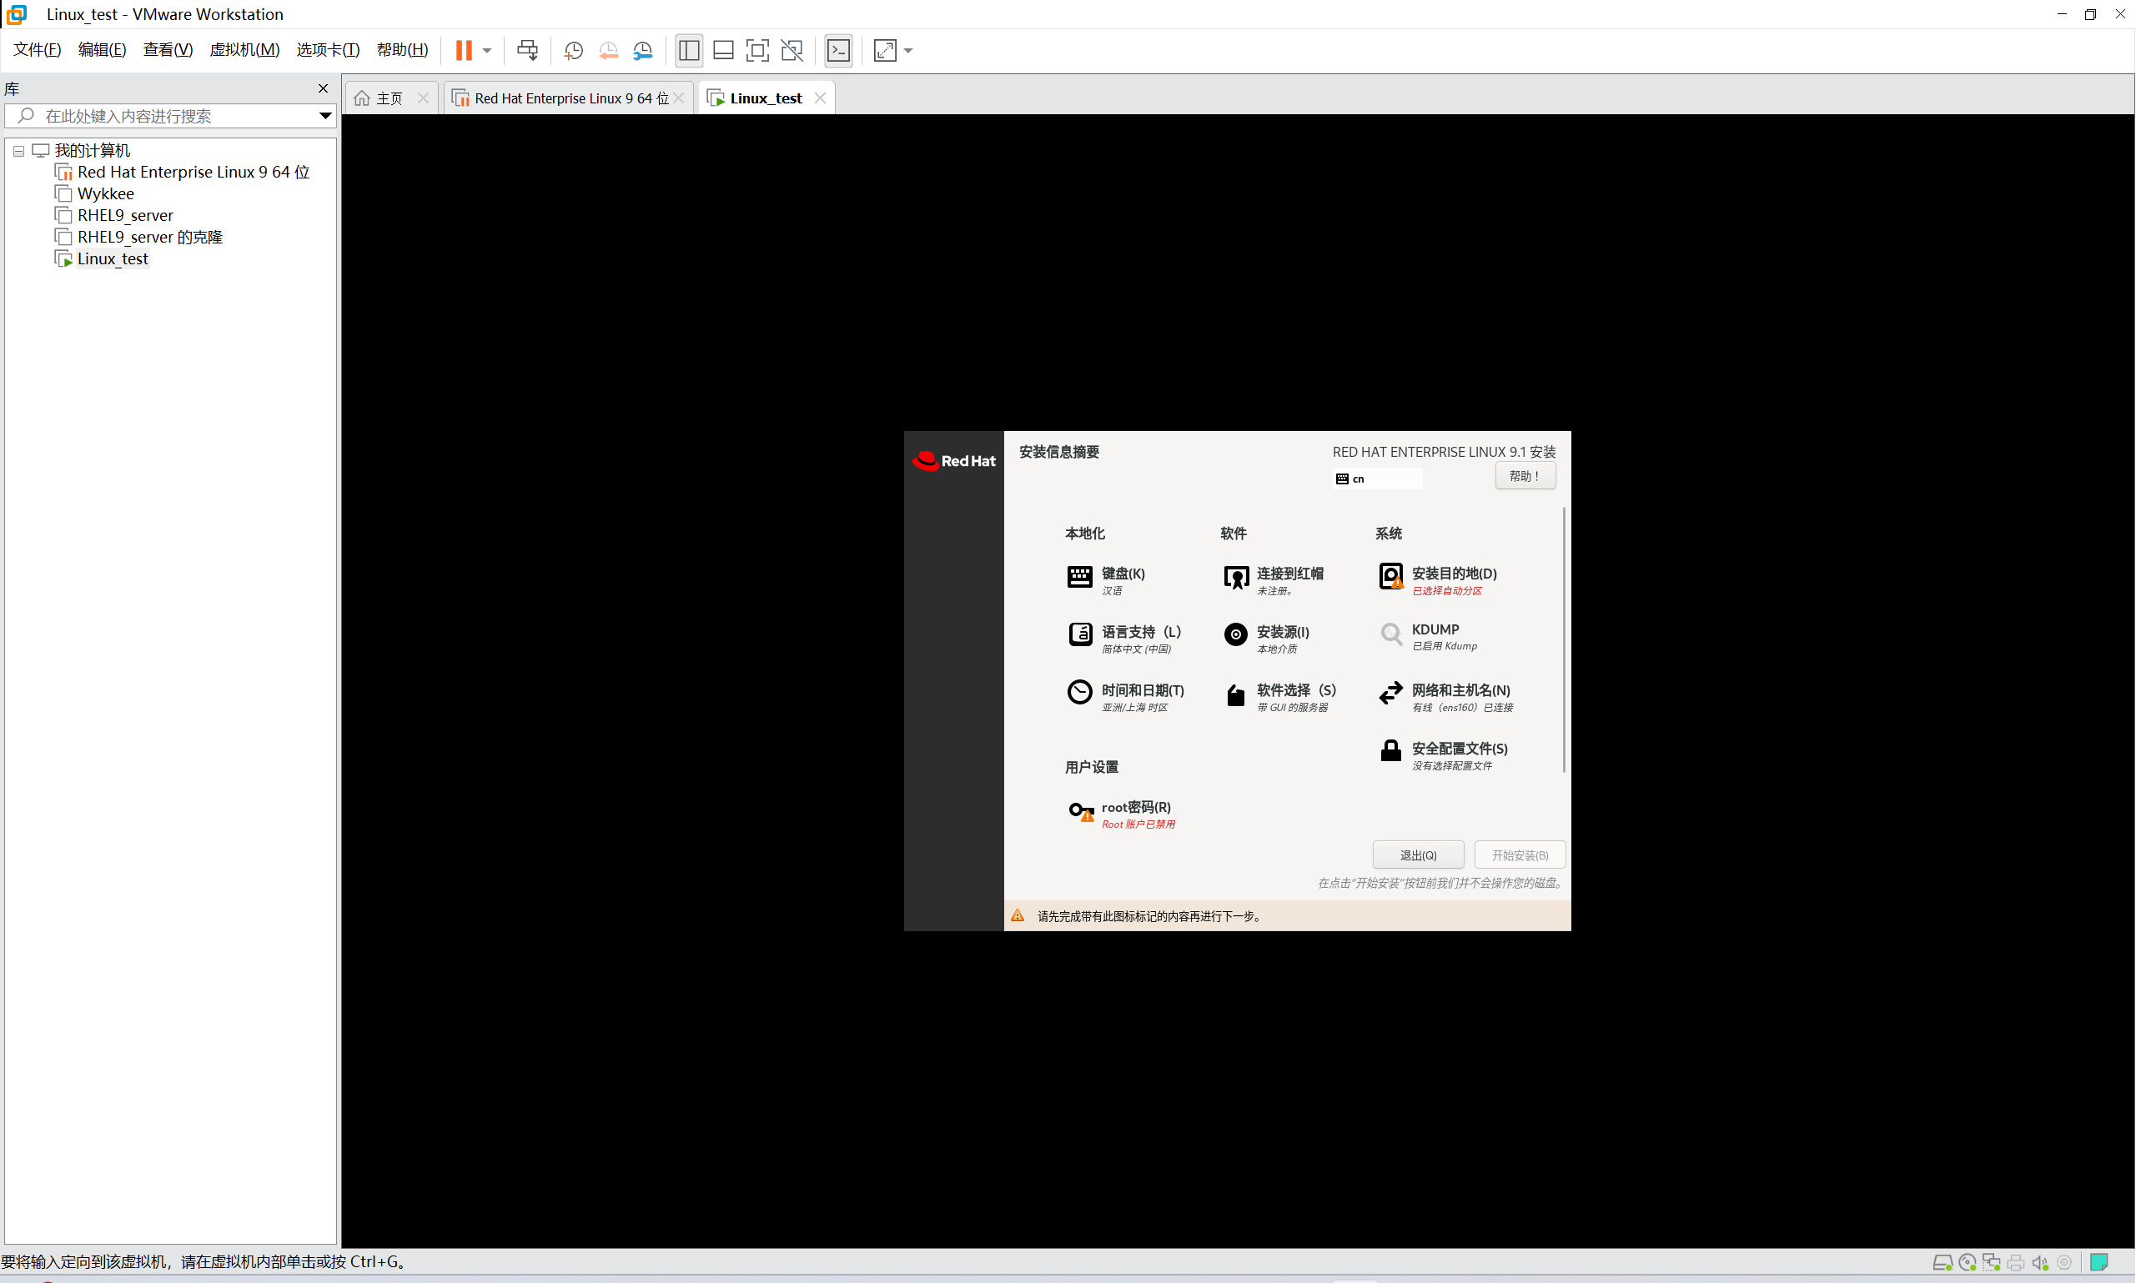Screen dimensions: 2136x1283
Task: Open the power options dropdown arrow
Action: [x=488, y=50]
